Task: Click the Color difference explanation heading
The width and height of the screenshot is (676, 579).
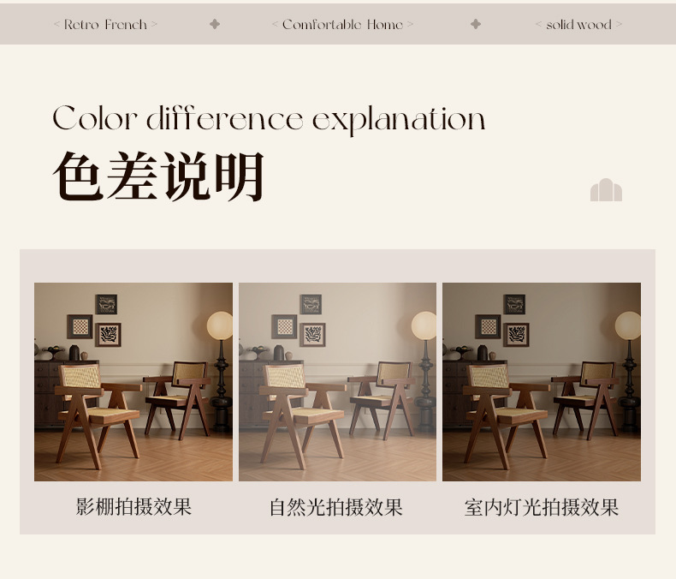Action: (x=269, y=120)
